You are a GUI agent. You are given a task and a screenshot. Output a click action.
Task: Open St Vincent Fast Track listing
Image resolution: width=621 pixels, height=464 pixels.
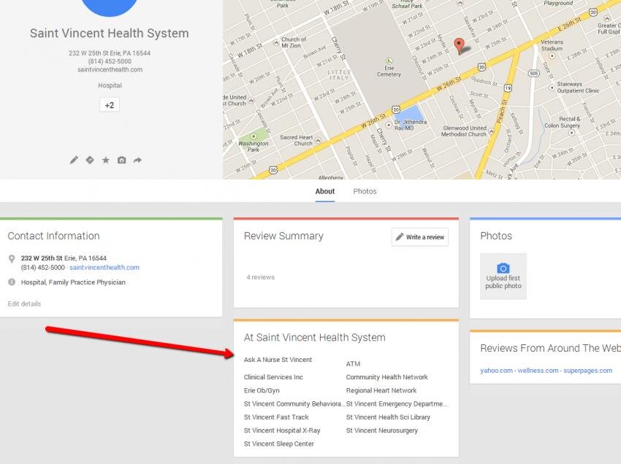[276, 417]
